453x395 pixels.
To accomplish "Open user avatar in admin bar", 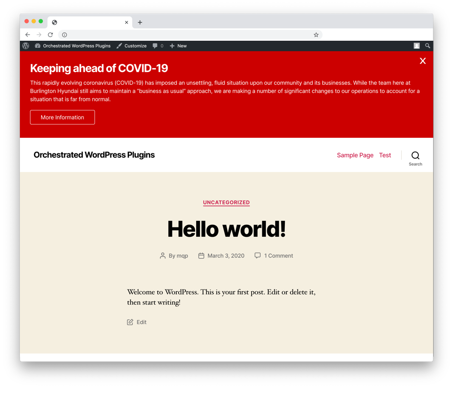I will click(417, 45).
